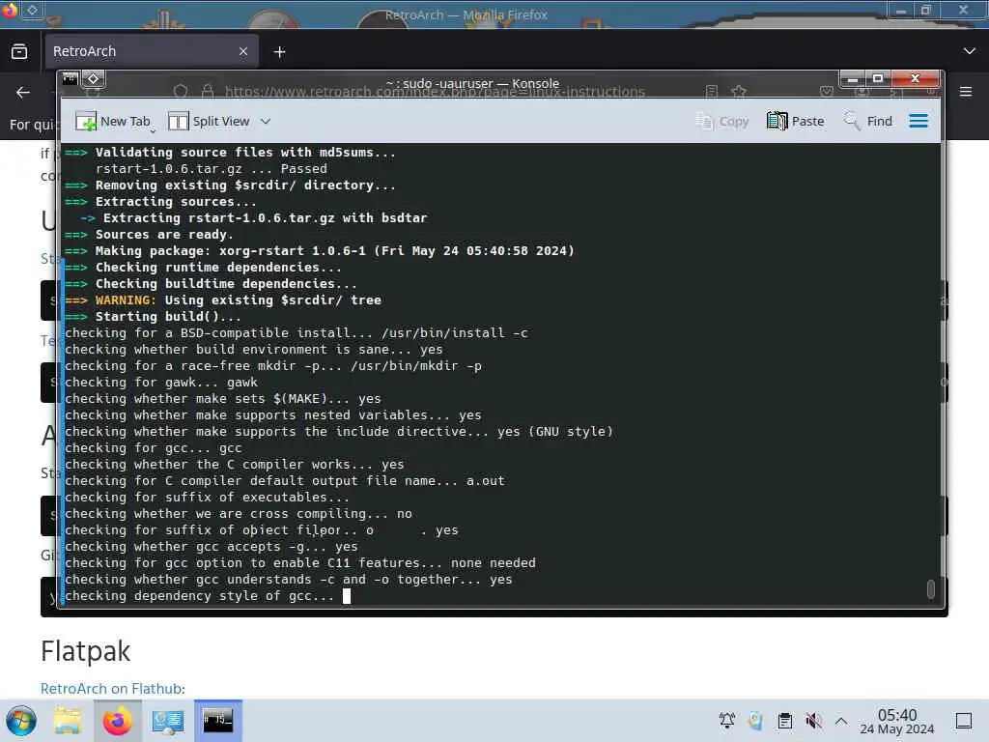Show hidden system tray icons
Viewport: 989px width, 742px height.
coord(841,721)
